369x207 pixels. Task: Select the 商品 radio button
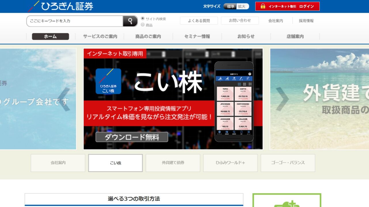(143, 25)
